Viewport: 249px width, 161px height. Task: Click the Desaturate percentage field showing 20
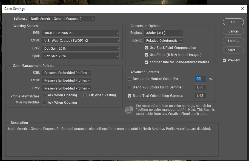coord(200,79)
